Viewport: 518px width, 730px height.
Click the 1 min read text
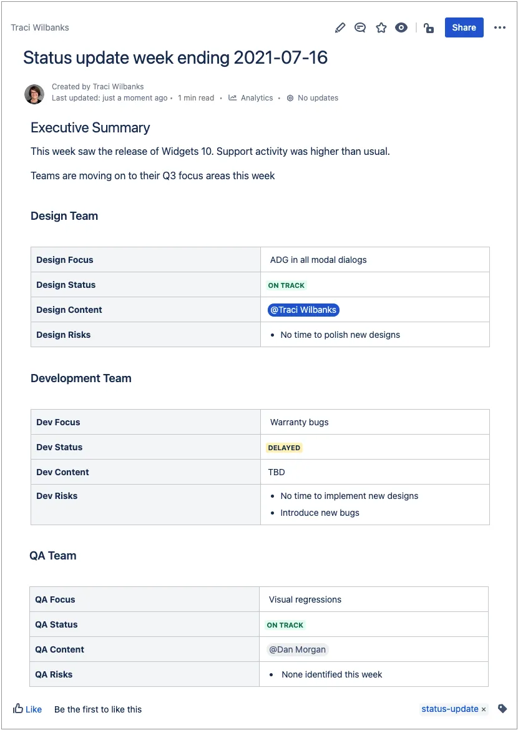coord(196,98)
